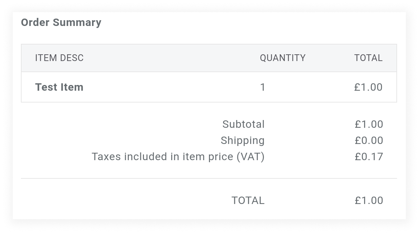Select the Test Item name

coord(59,87)
